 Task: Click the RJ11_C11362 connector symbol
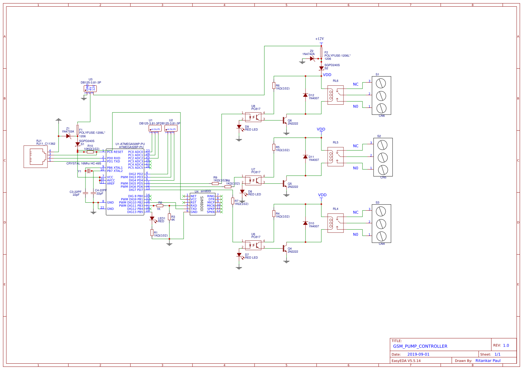coord(36,156)
